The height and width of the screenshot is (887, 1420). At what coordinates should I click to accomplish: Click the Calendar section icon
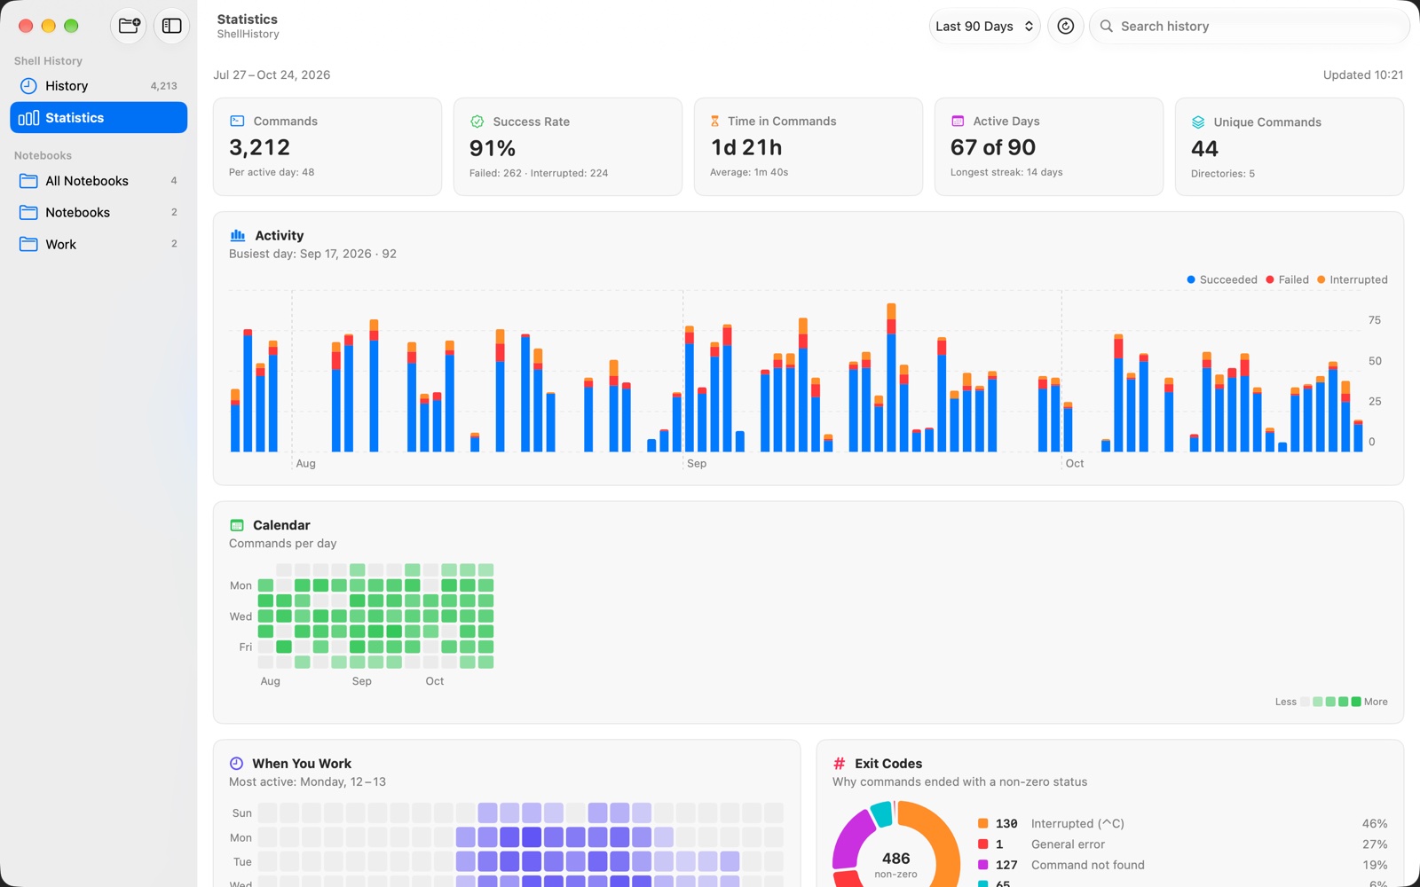point(237,525)
